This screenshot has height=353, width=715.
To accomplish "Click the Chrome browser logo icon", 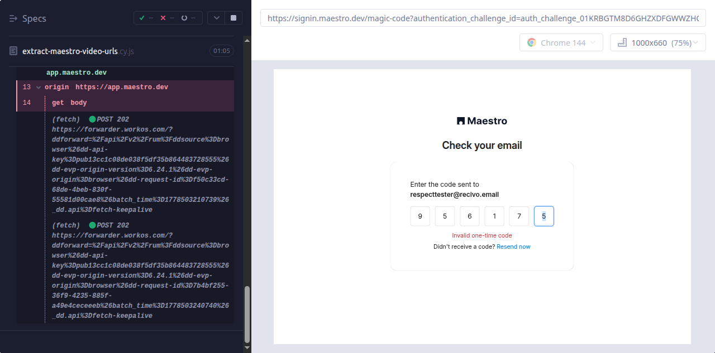I will tap(532, 42).
